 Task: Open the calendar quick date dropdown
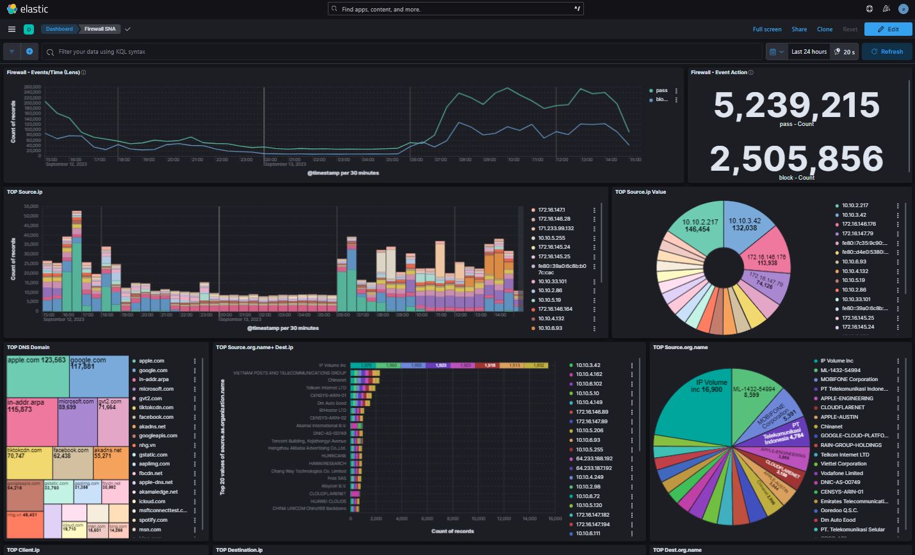click(776, 52)
